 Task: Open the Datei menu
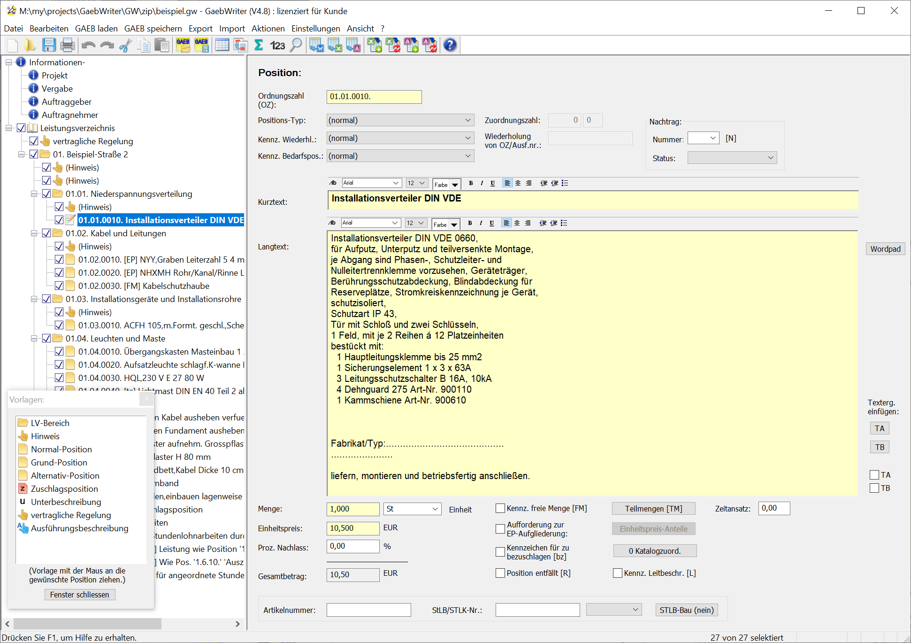(x=13, y=29)
